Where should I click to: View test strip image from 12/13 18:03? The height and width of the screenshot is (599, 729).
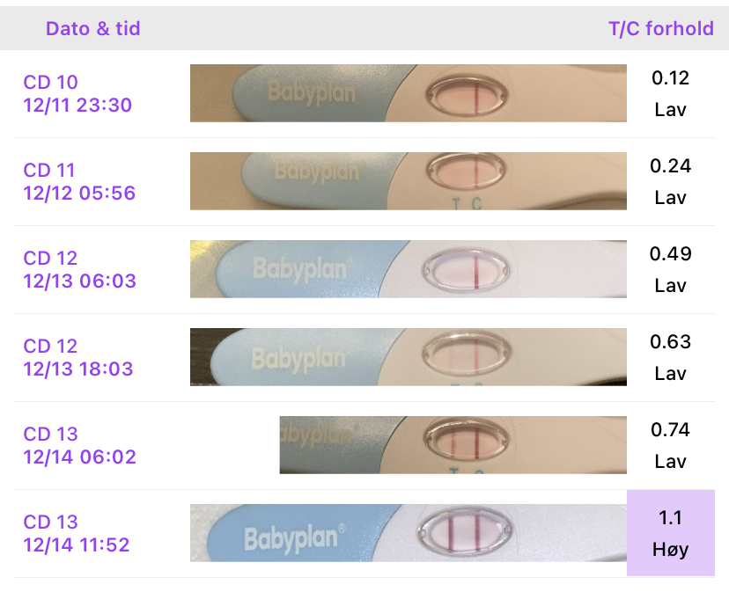tap(409, 357)
